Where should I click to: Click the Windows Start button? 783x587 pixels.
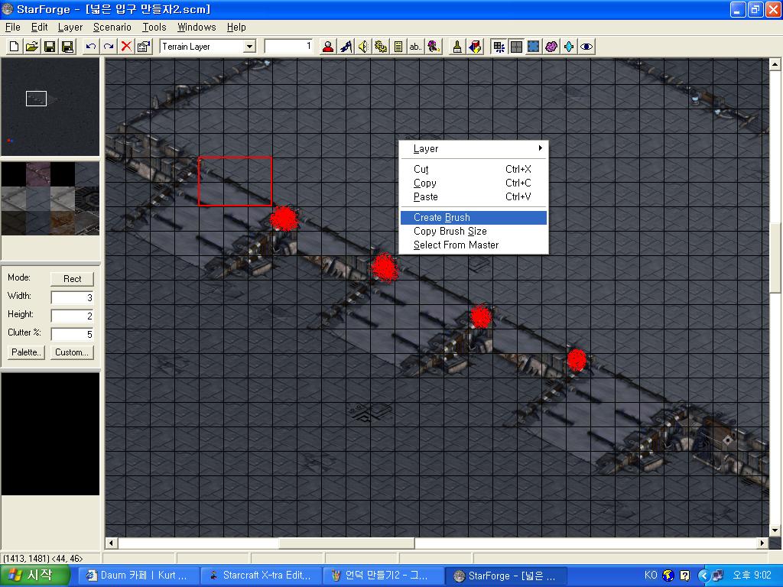[x=35, y=576]
